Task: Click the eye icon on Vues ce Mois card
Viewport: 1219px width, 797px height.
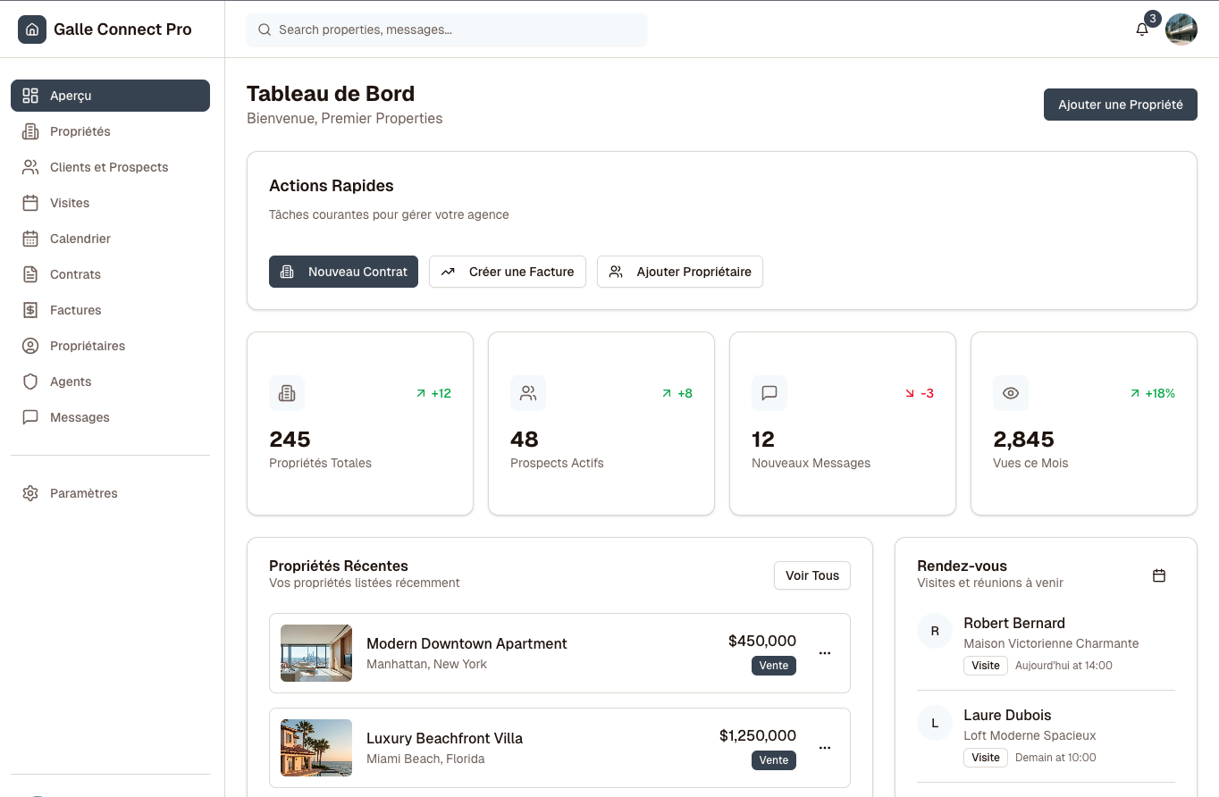Action: tap(1011, 393)
